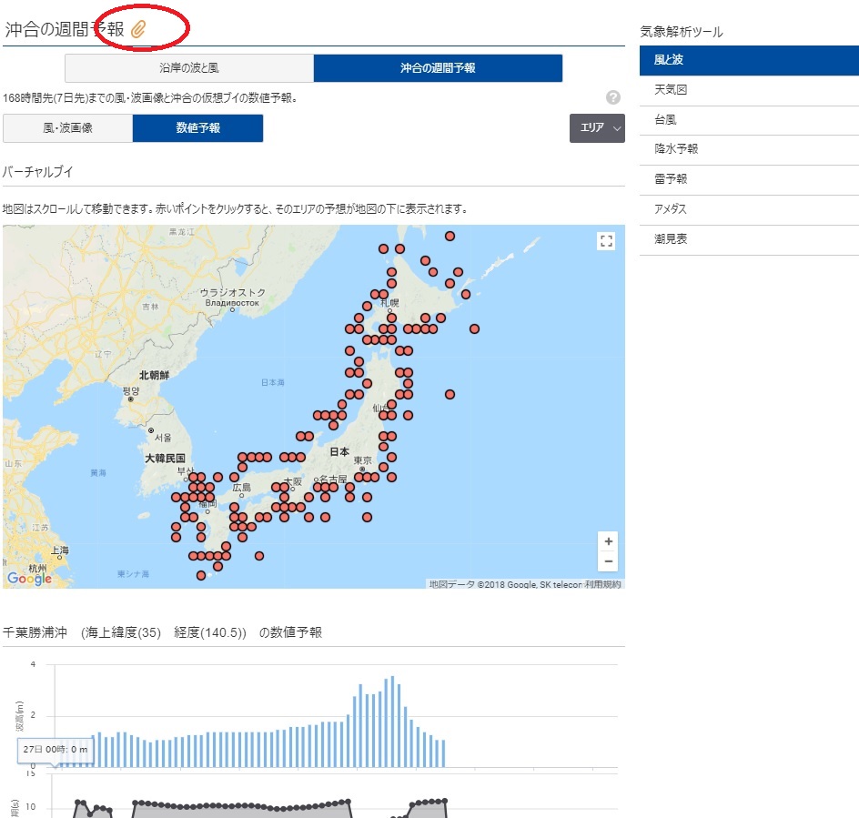Click the 千葉勝浦沖 forecast heading

[x=163, y=632]
